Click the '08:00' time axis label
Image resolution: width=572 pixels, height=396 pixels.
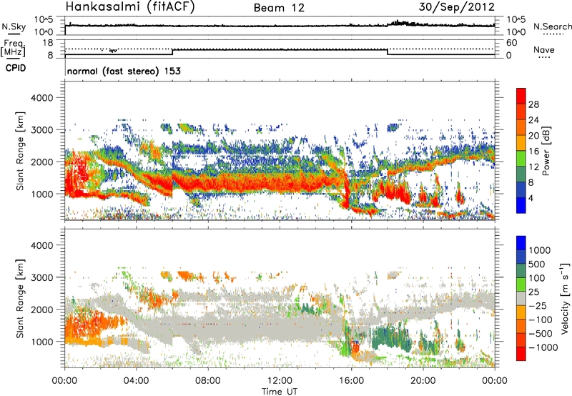coord(208,381)
